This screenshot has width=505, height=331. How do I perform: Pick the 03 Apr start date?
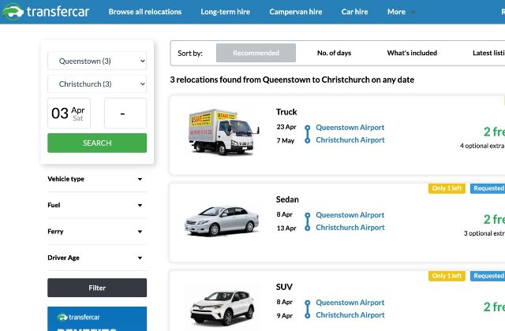pyautogui.click(x=69, y=113)
